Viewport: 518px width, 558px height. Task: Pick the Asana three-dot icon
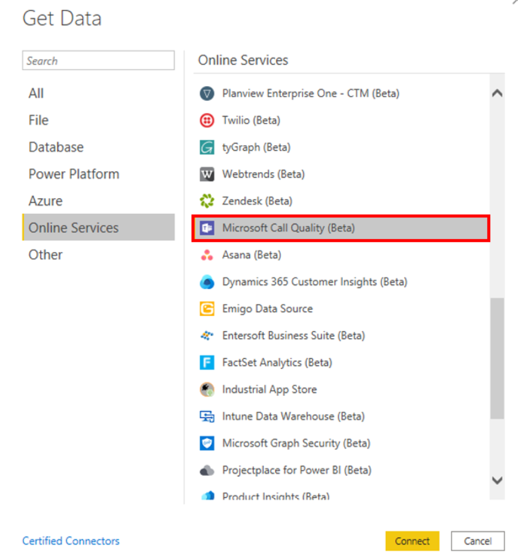click(206, 255)
